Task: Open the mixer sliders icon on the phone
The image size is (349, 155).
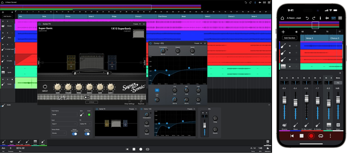Action: pos(333,18)
